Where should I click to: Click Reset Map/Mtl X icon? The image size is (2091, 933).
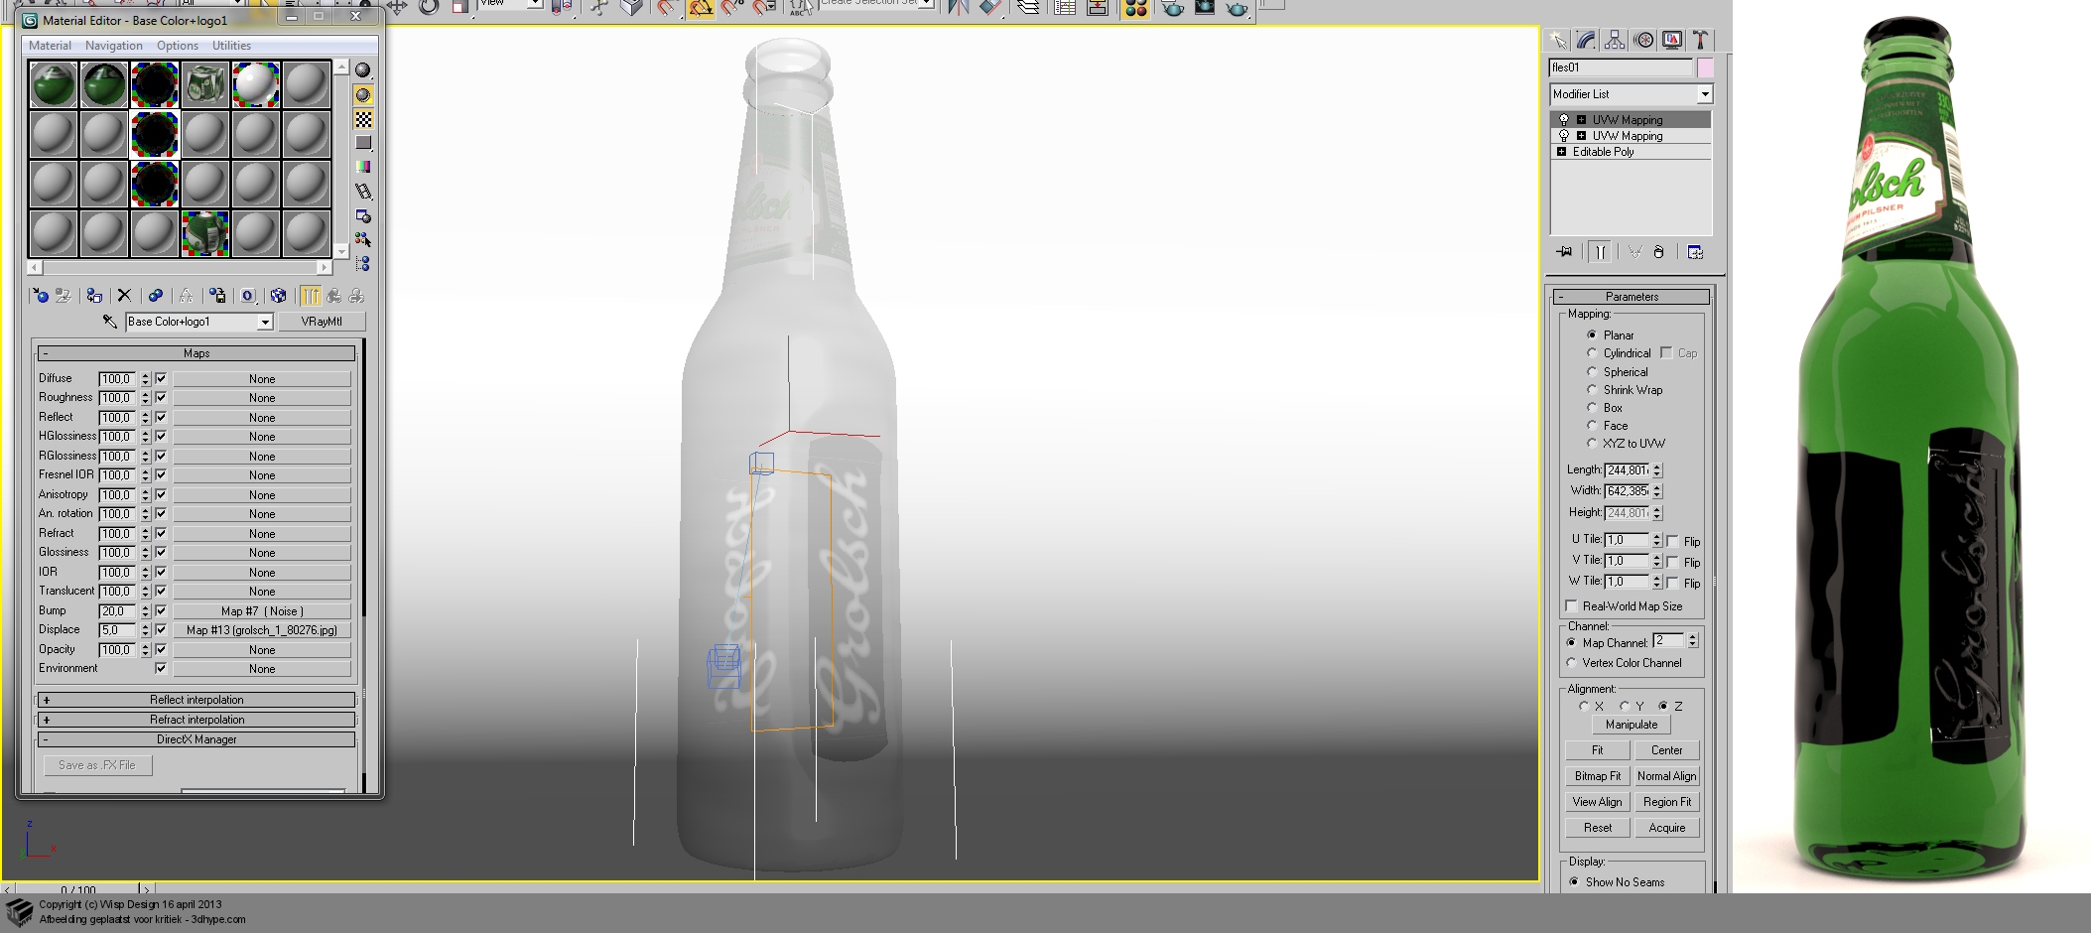pyautogui.click(x=124, y=296)
